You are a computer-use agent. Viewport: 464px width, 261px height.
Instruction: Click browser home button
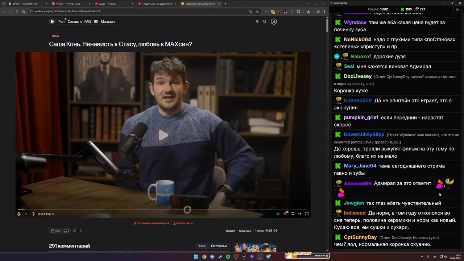[x=24, y=11]
